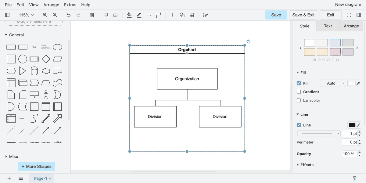Open the line style dropdown
Viewport: 366px width, 183px height.
[x=319, y=134]
